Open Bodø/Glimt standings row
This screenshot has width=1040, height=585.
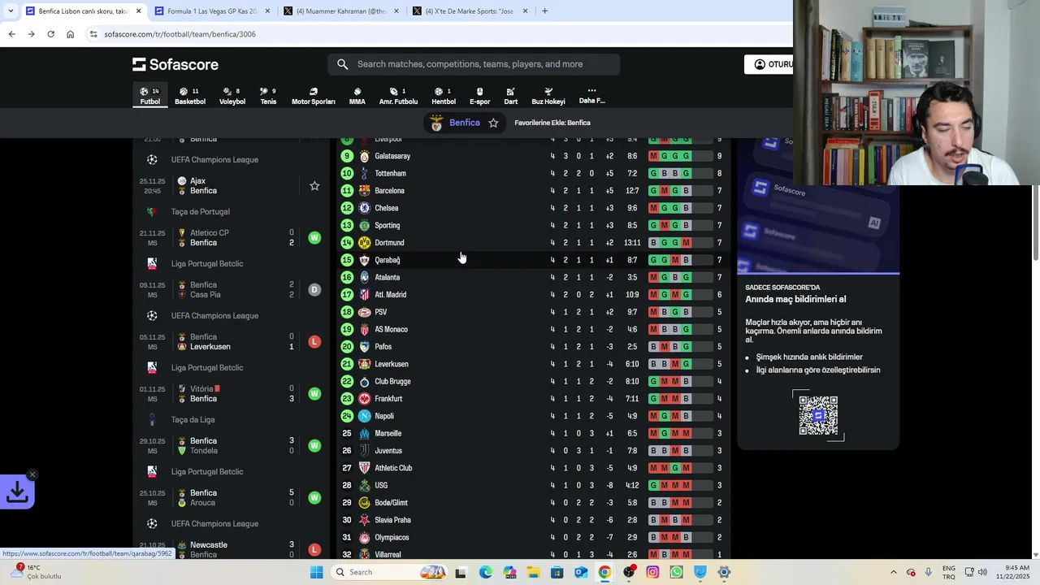click(x=533, y=503)
